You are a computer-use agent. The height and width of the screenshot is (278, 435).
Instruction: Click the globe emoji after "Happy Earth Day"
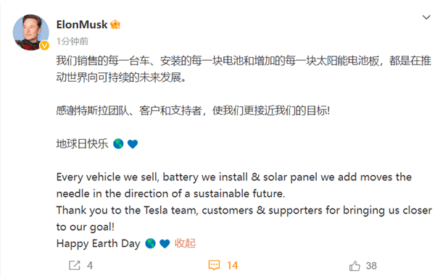point(150,243)
